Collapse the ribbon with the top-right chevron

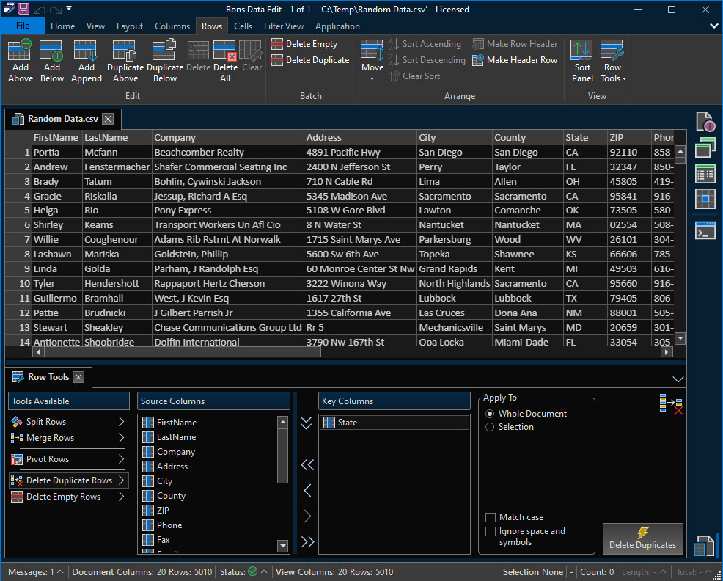pyautogui.click(x=713, y=25)
